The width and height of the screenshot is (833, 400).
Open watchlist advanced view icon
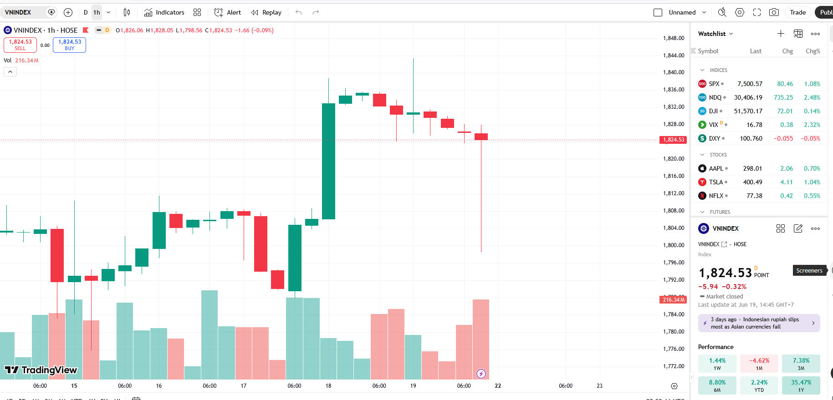[x=798, y=34]
